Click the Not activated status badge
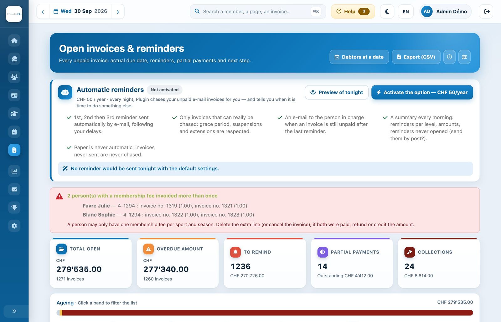The width and height of the screenshot is (501, 322). click(165, 90)
